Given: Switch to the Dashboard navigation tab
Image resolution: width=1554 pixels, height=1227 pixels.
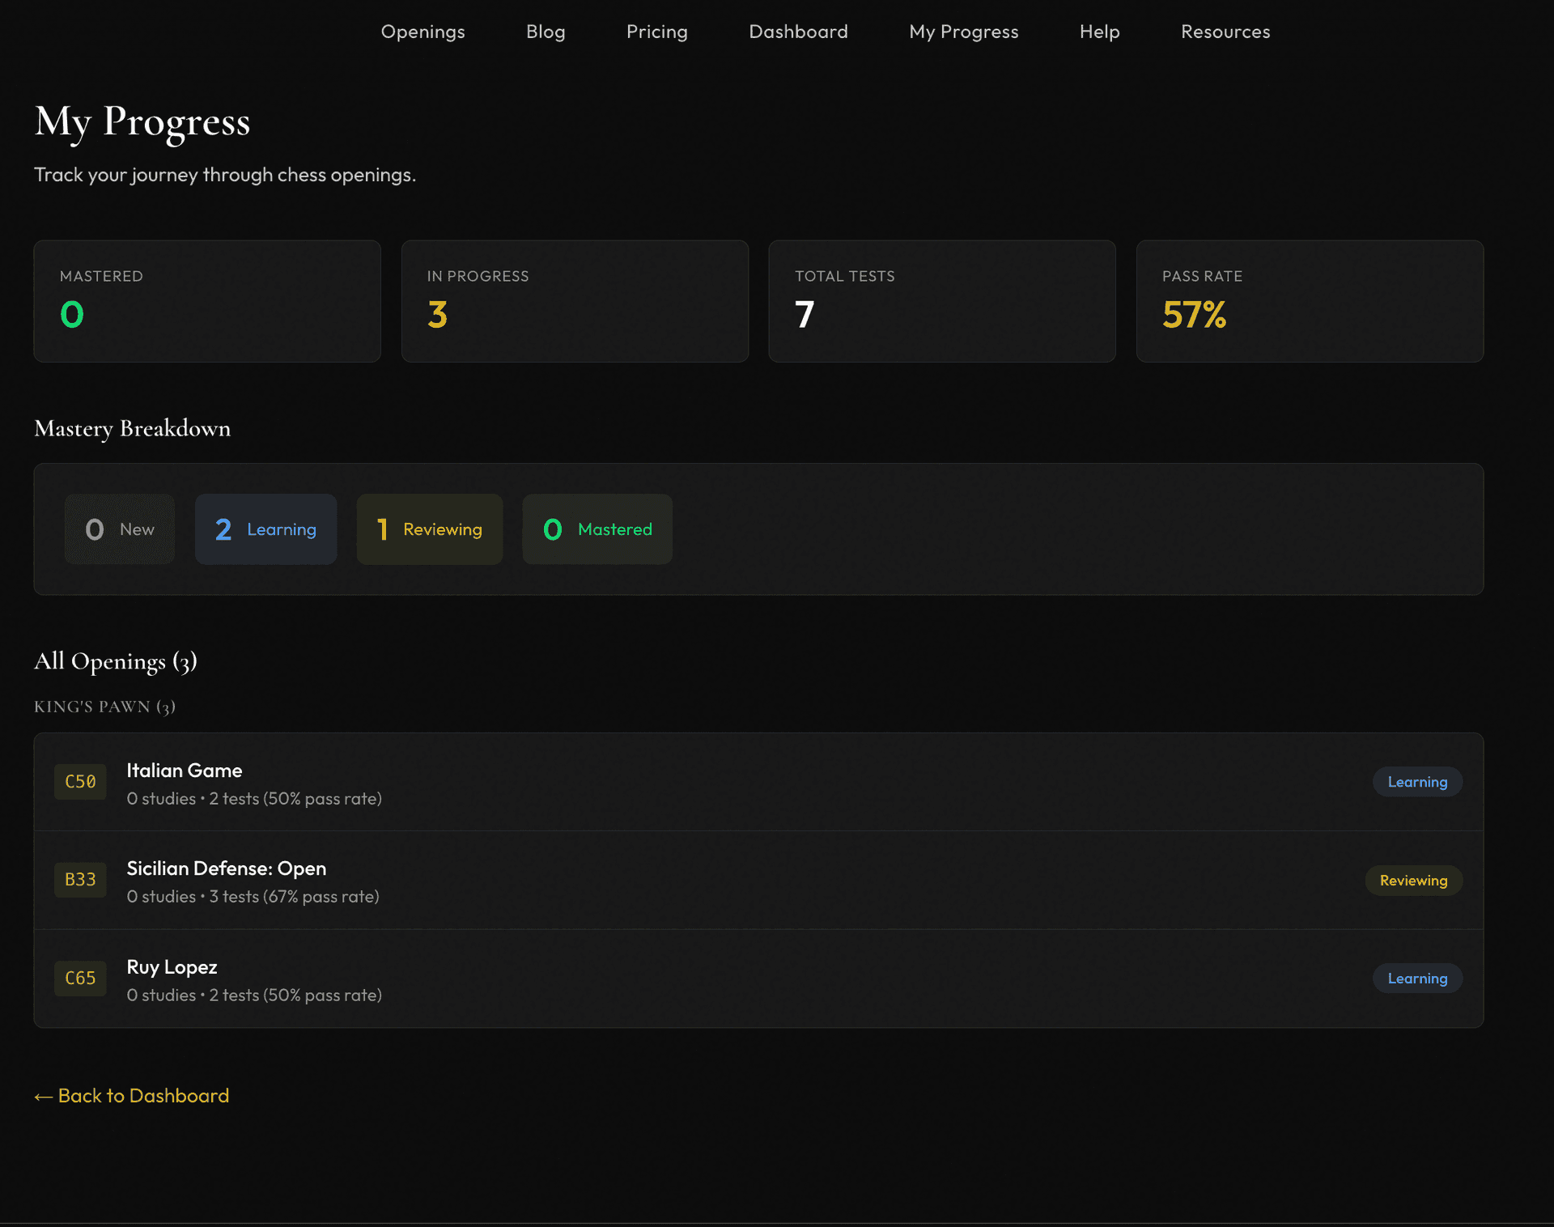Looking at the screenshot, I should pyautogui.click(x=798, y=32).
